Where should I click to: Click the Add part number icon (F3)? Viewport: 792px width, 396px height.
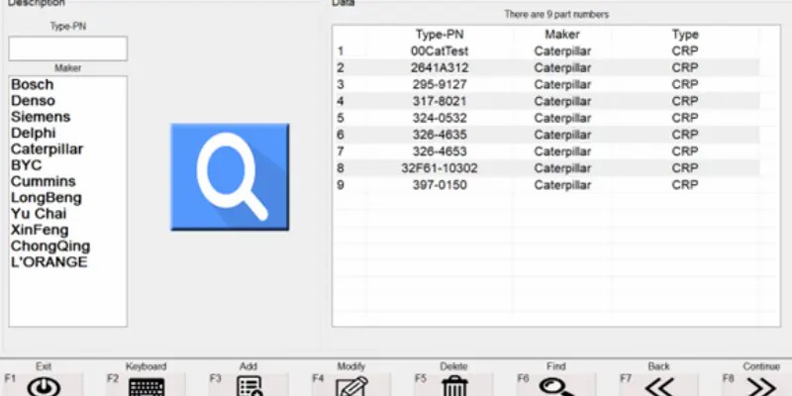[x=248, y=386]
